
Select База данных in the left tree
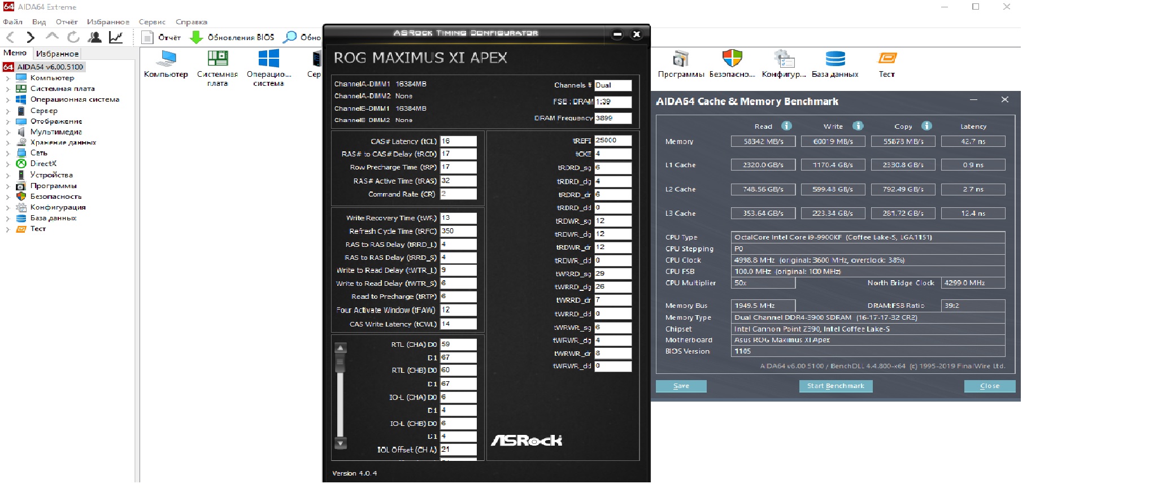pyautogui.click(x=54, y=218)
